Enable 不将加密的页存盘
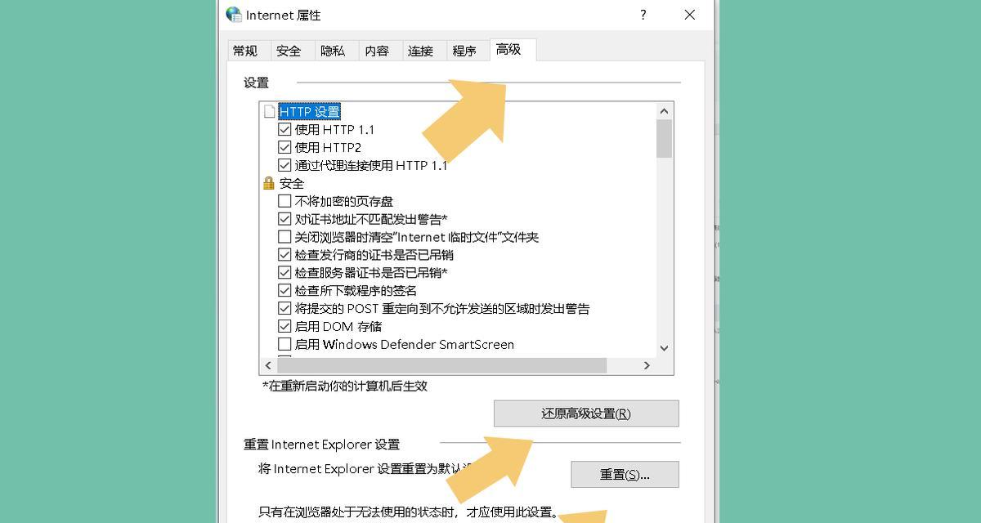This screenshot has width=981, height=523. [284, 201]
